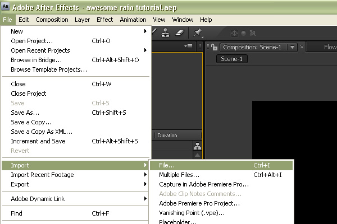Click the Scene-1 breadcrumb button
Viewport: 337px width, 224px height.
231,59
